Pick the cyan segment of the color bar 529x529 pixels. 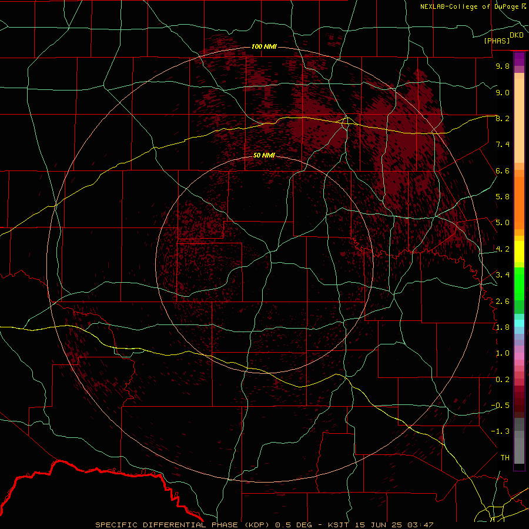[519, 323]
